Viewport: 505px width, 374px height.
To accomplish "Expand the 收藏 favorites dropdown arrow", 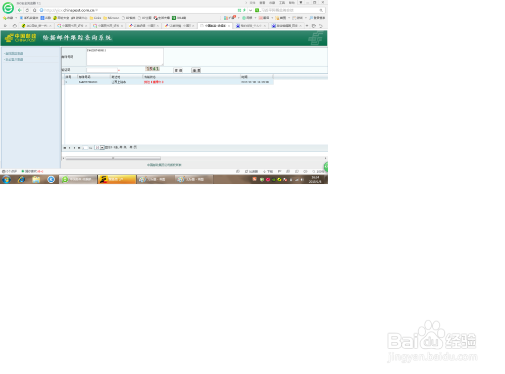I will (16, 18).
